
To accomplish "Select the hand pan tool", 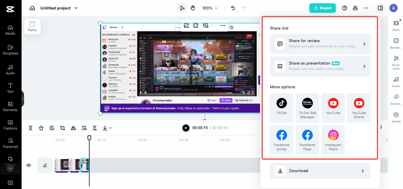I will click(x=193, y=8).
